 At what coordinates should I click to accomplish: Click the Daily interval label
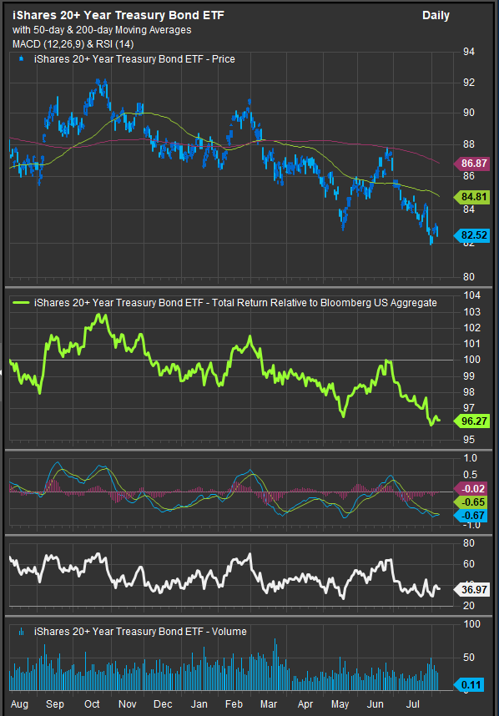pyautogui.click(x=436, y=16)
